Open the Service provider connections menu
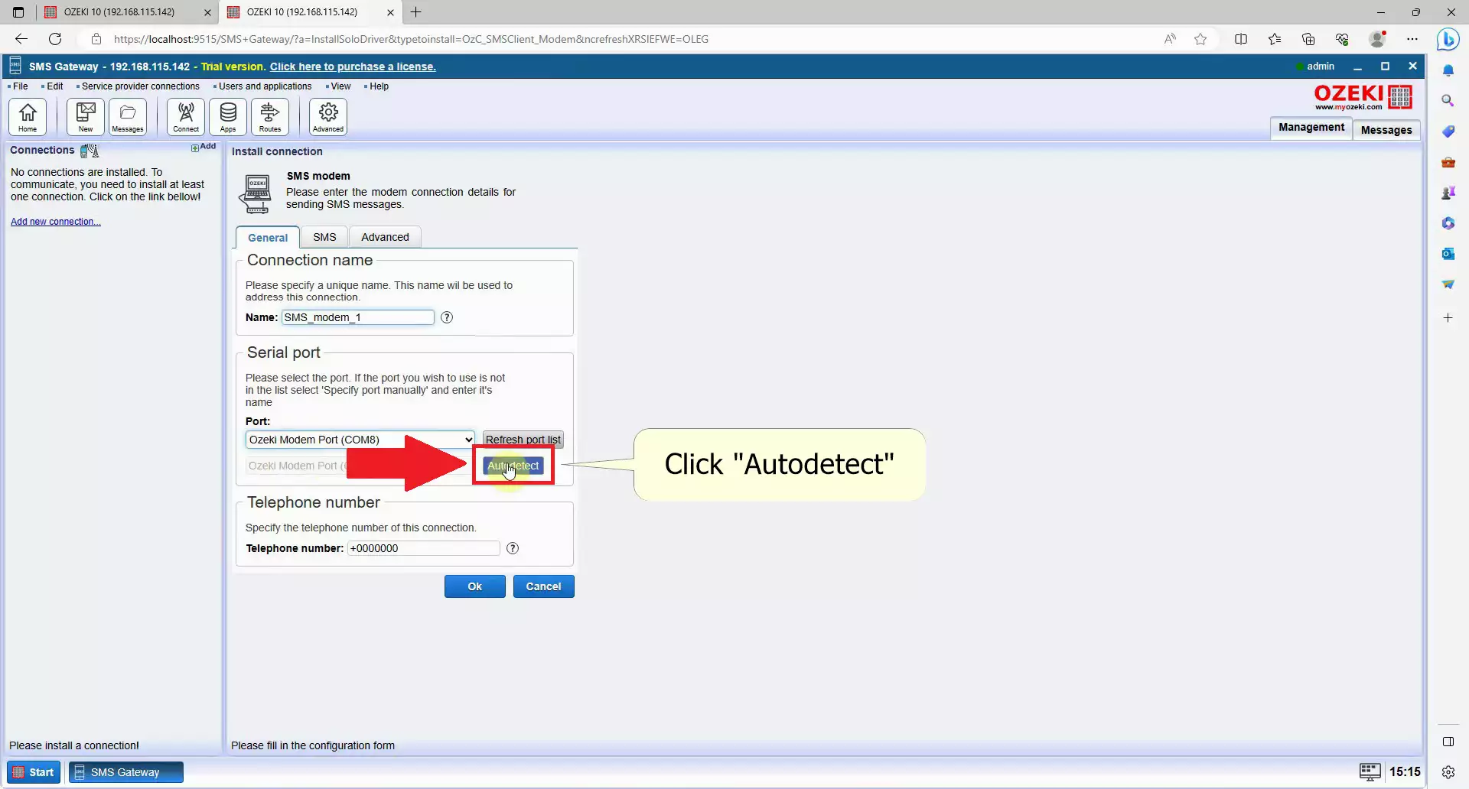1469x789 pixels. point(140,86)
